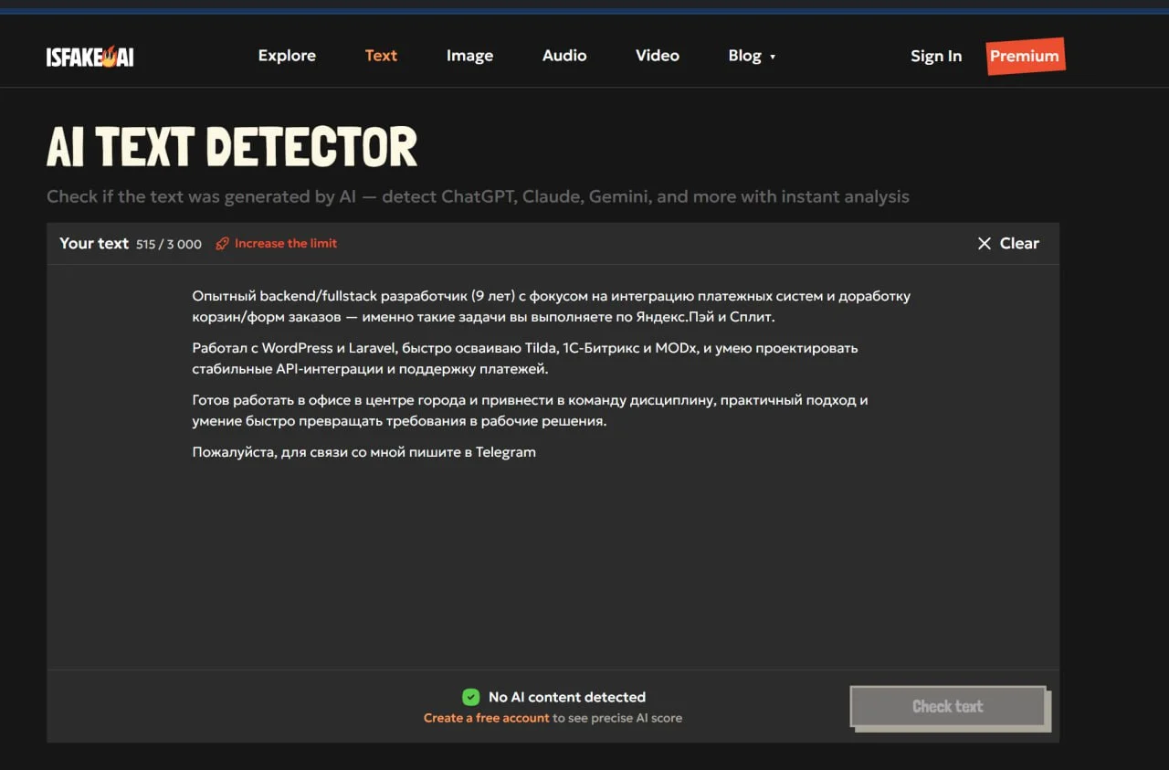This screenshot has width=1169, height=770.
Task: Expand the Blog dropdown arrow
Action: pos(773,57)
